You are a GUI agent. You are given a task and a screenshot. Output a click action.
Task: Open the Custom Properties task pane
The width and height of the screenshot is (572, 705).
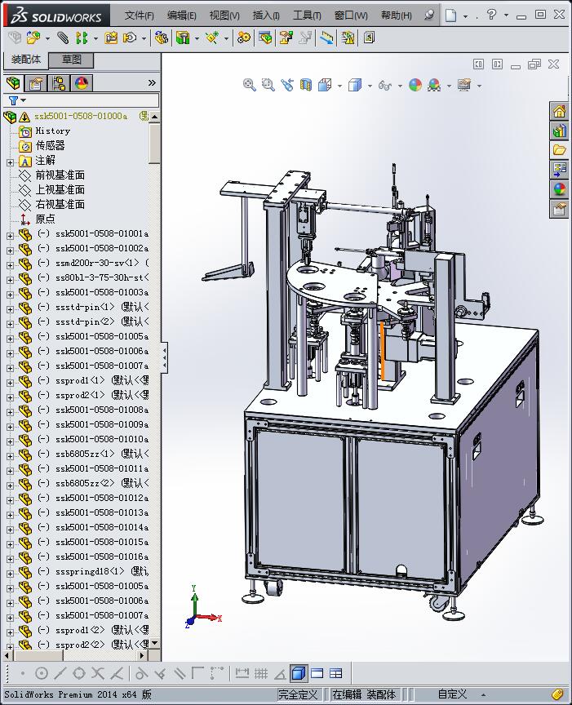(x=559, y=209)
